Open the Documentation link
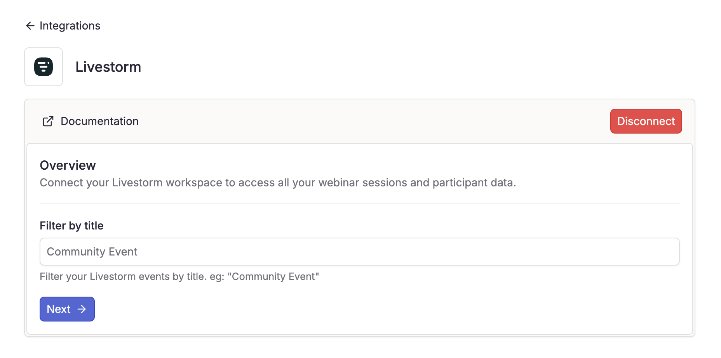The width and height of the screenshot is (721, 358). 99,121
